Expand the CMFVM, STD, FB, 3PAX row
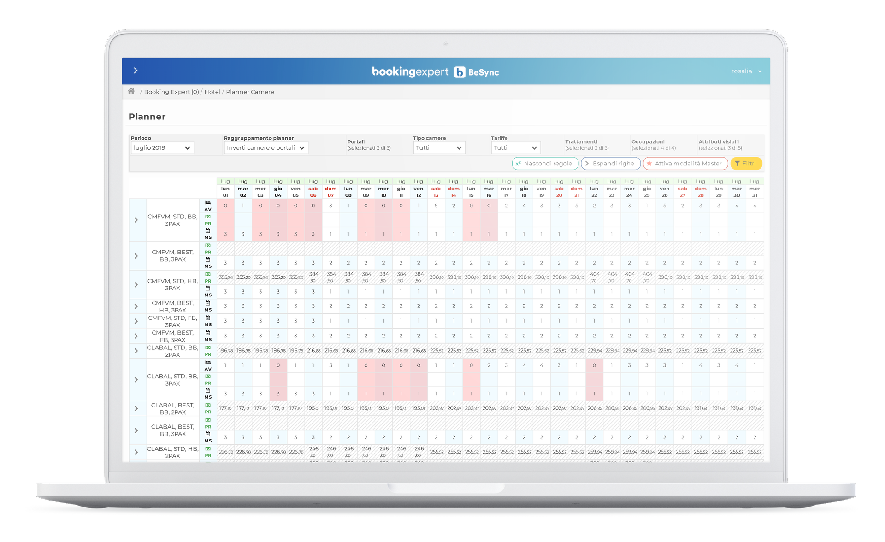Viewport: 885px width, 542px height. pyautogui.click(x=136, y=321)
